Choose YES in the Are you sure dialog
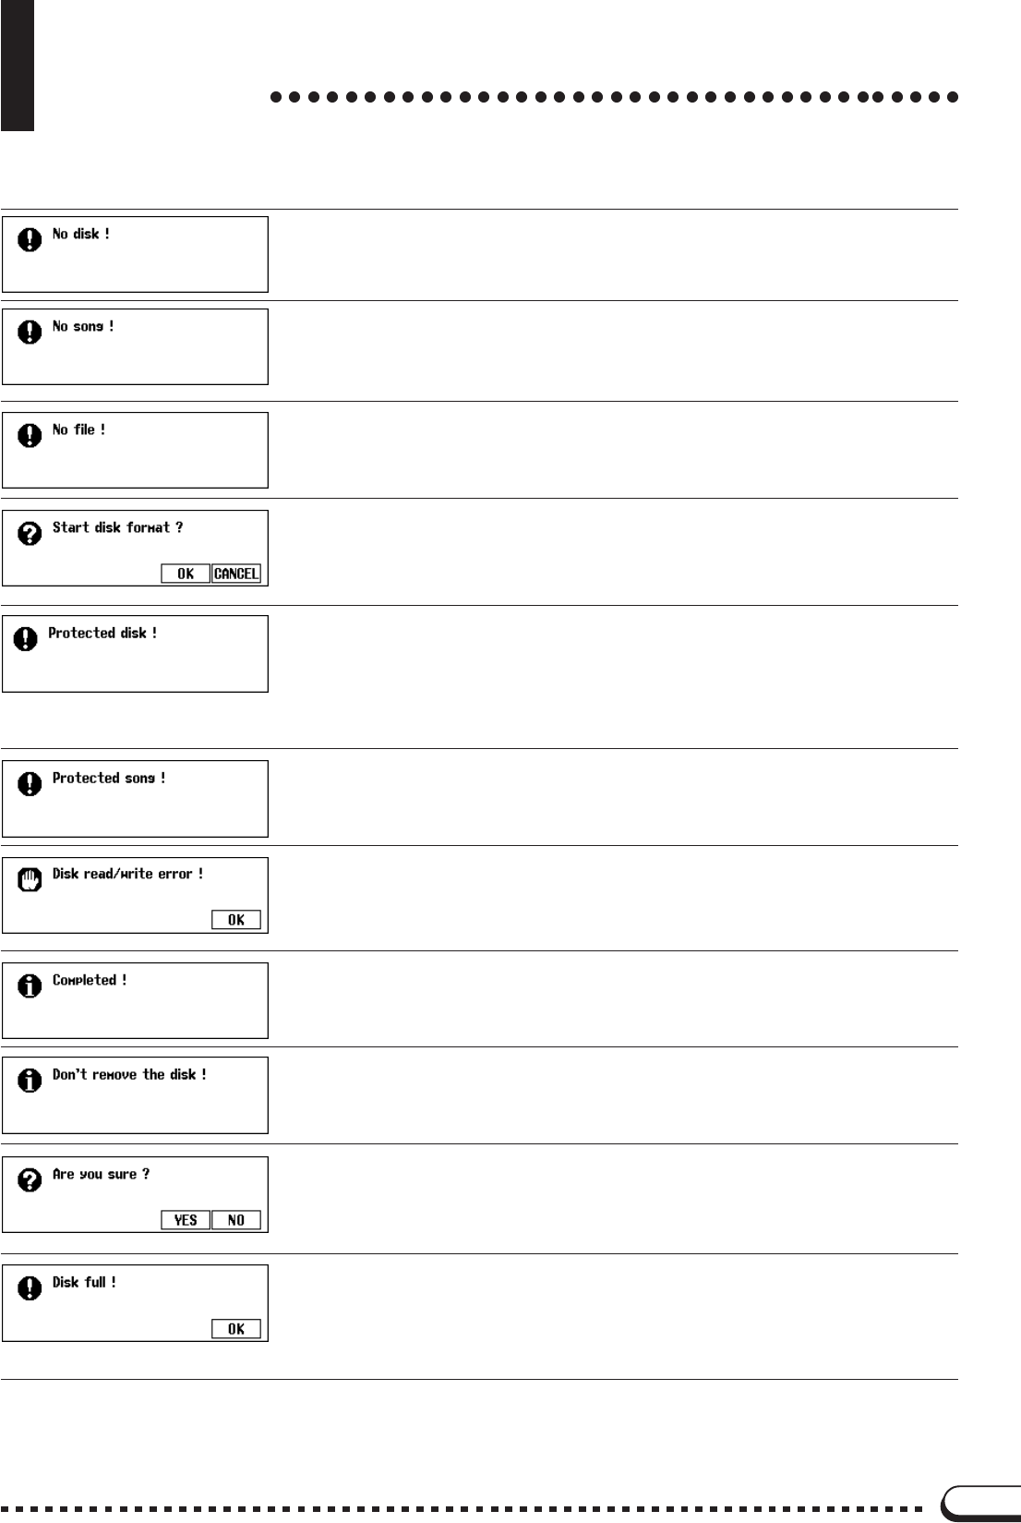 [x=186, y=1220]
